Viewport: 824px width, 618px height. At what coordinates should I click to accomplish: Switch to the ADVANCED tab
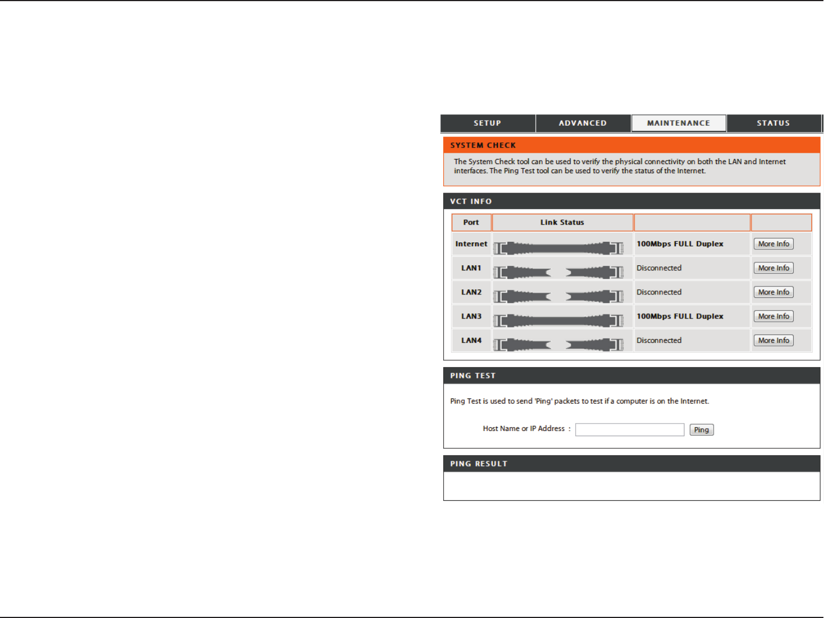pos(583,123)
